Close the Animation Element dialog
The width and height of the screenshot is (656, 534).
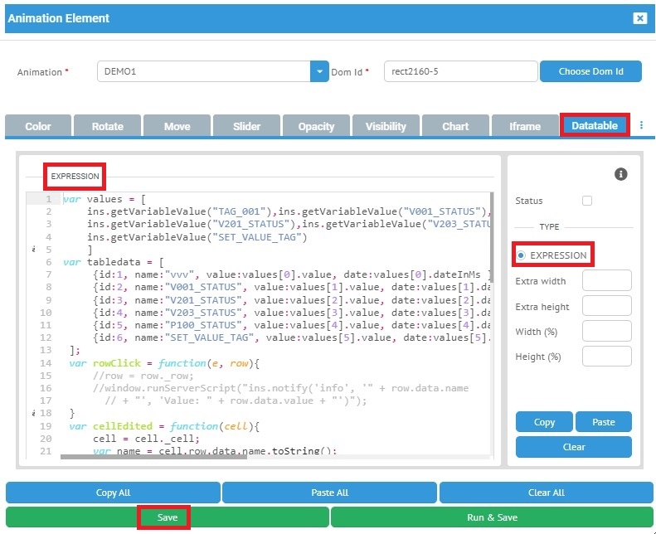click(639, 18)
